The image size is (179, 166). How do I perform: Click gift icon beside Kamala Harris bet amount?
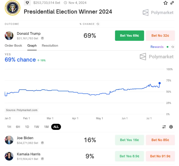[42, 159]
